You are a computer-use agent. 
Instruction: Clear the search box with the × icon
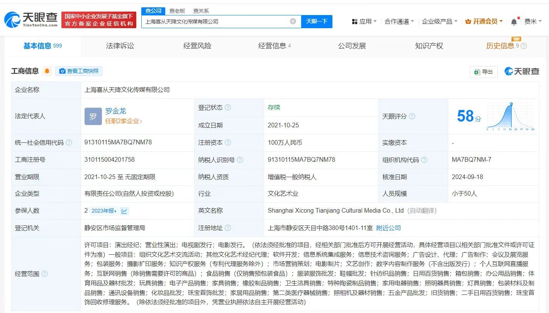(293, 21)
